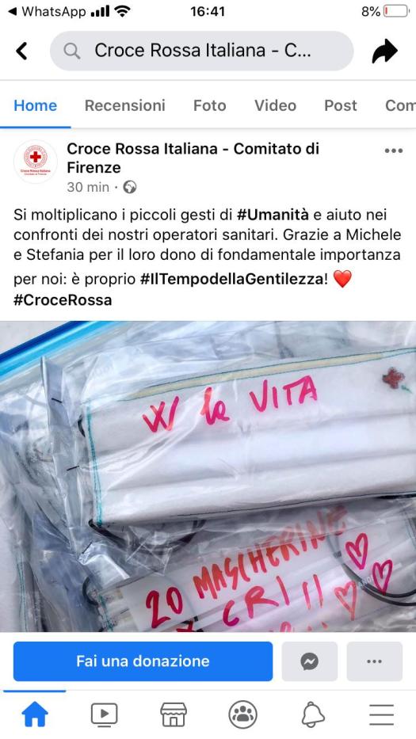The image size is (416, 739).
Task: Switch to the Foto tab
Action: point(209,105)
